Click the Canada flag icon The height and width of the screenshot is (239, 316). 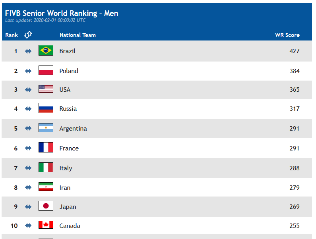[x=46, y=225]
